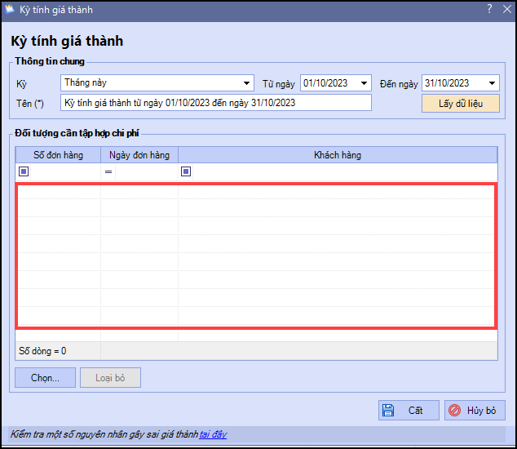Open filter condition icon for Số đơn hàng
Screen dimensions: 517x449
pos(24,171)
